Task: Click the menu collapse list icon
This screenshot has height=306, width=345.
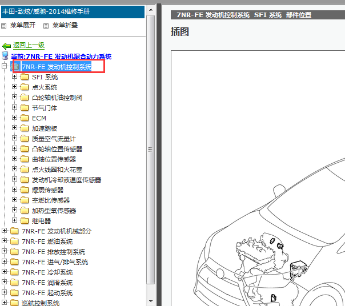Action: 46,26
